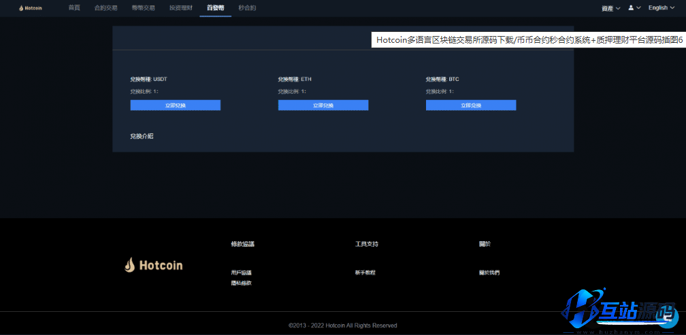Open the 合約交易 menu item
The height and width of the screenshot is (335, 686).
point(106,8)
